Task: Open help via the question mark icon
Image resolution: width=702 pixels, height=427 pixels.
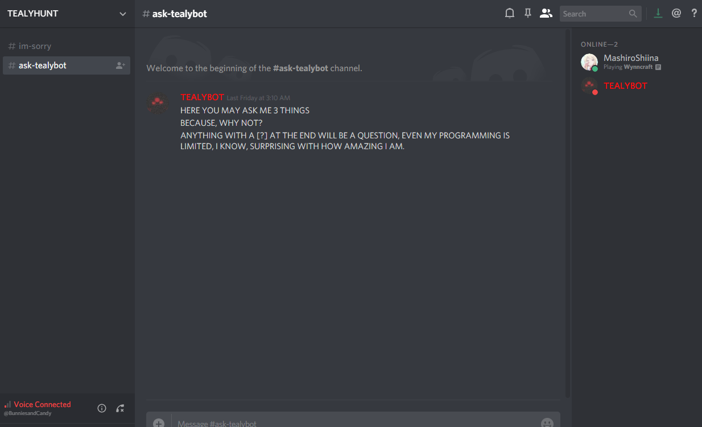Action: [694, 13]
